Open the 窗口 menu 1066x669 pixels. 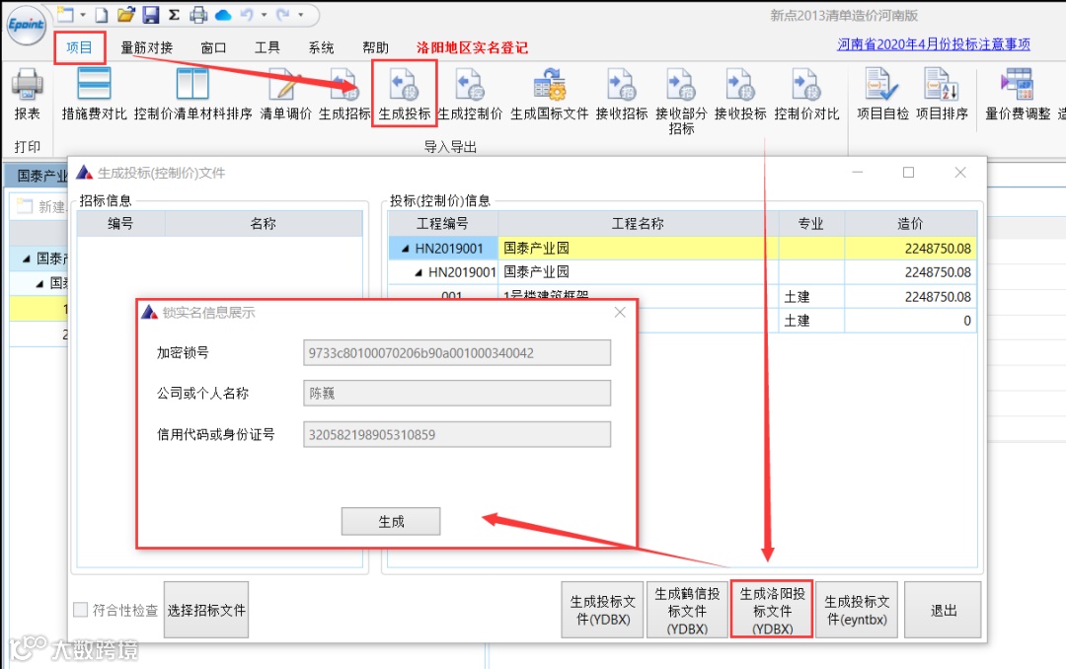click(x=213, y=47)
